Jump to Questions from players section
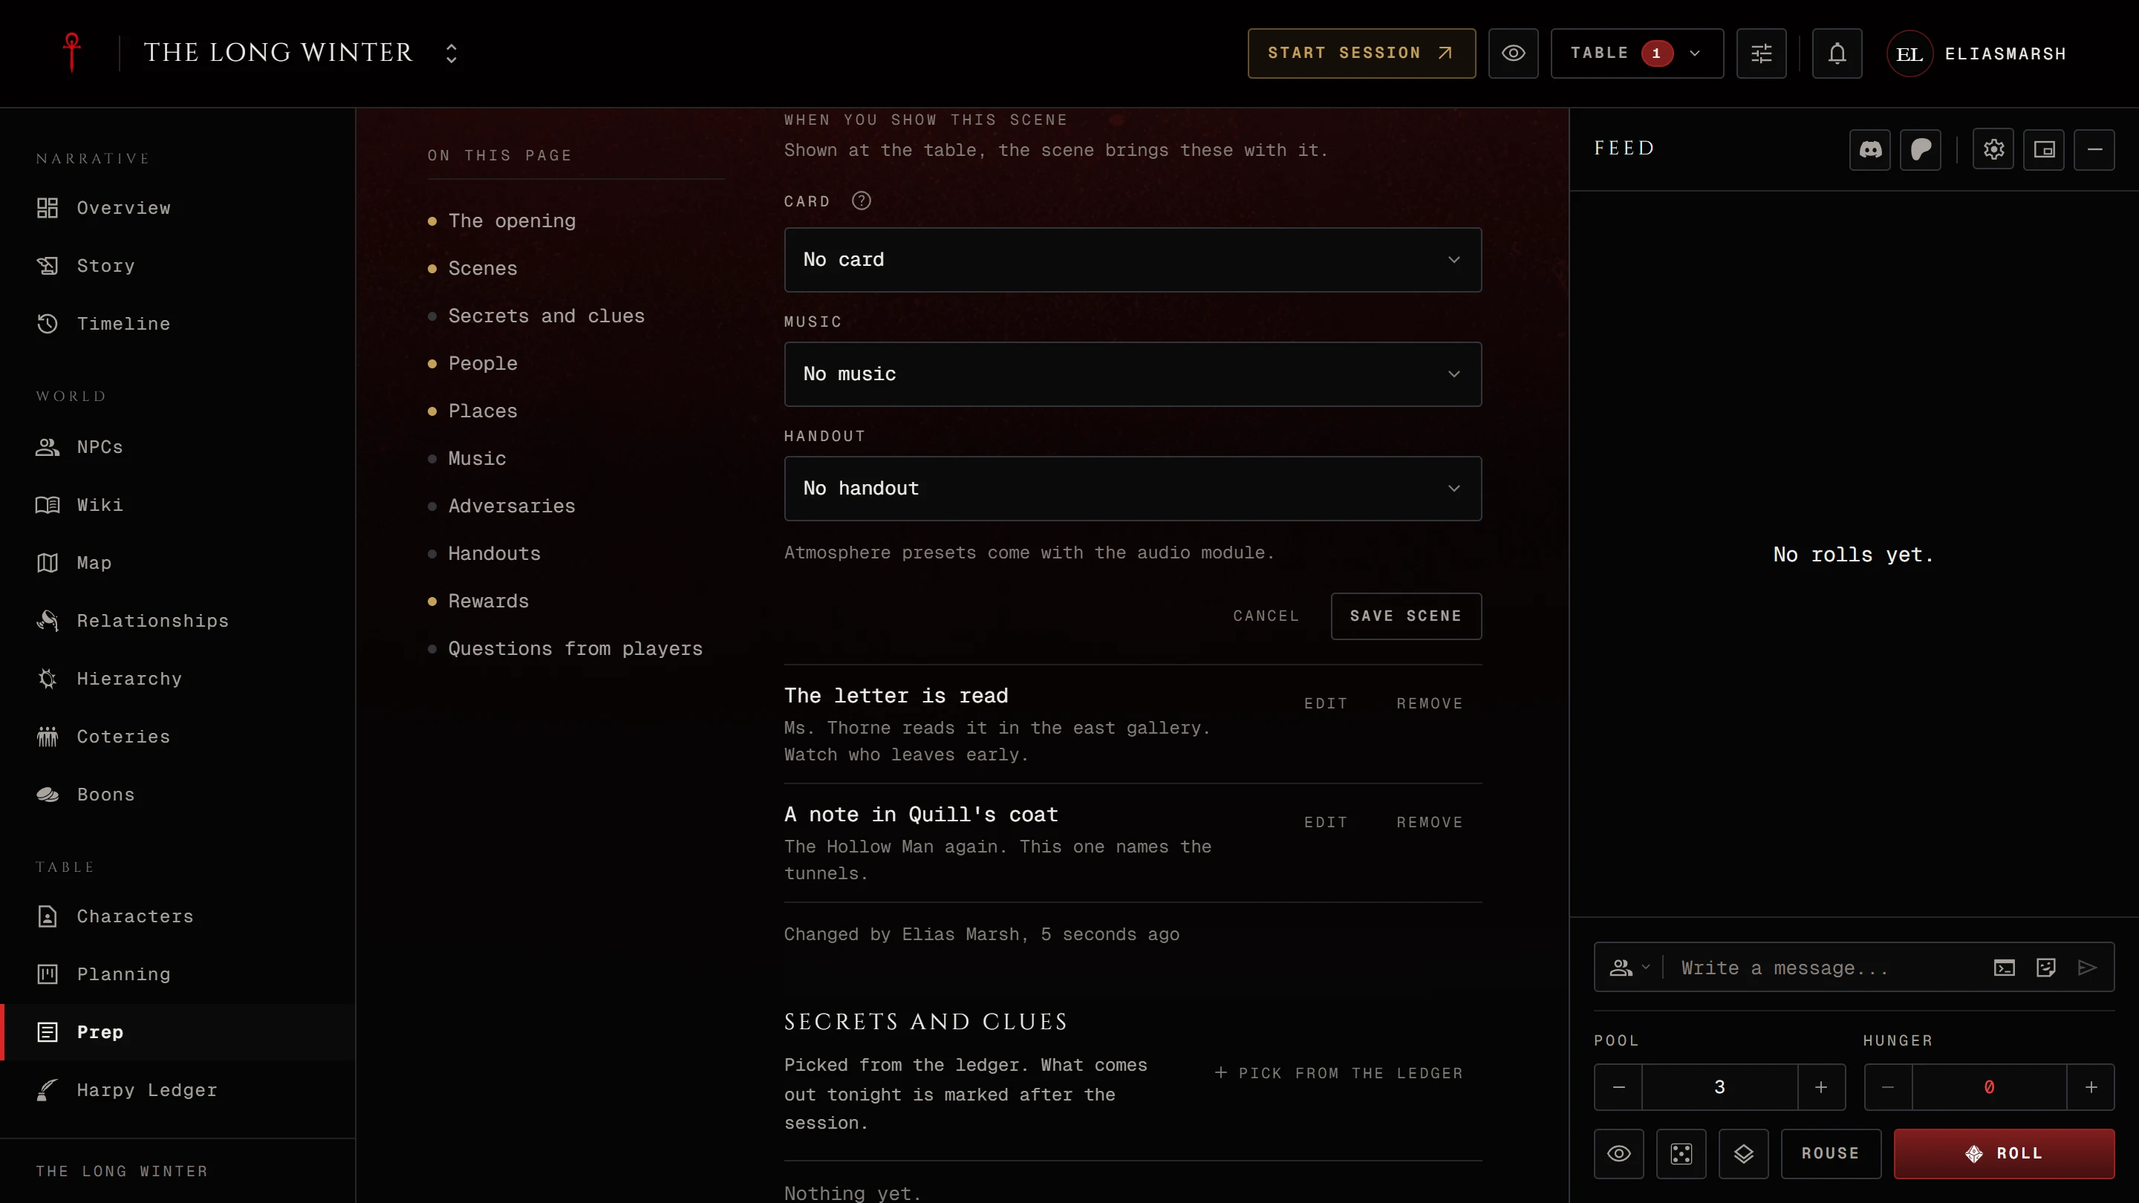This screenshot has width=2139, height=1203. [575, 648]
